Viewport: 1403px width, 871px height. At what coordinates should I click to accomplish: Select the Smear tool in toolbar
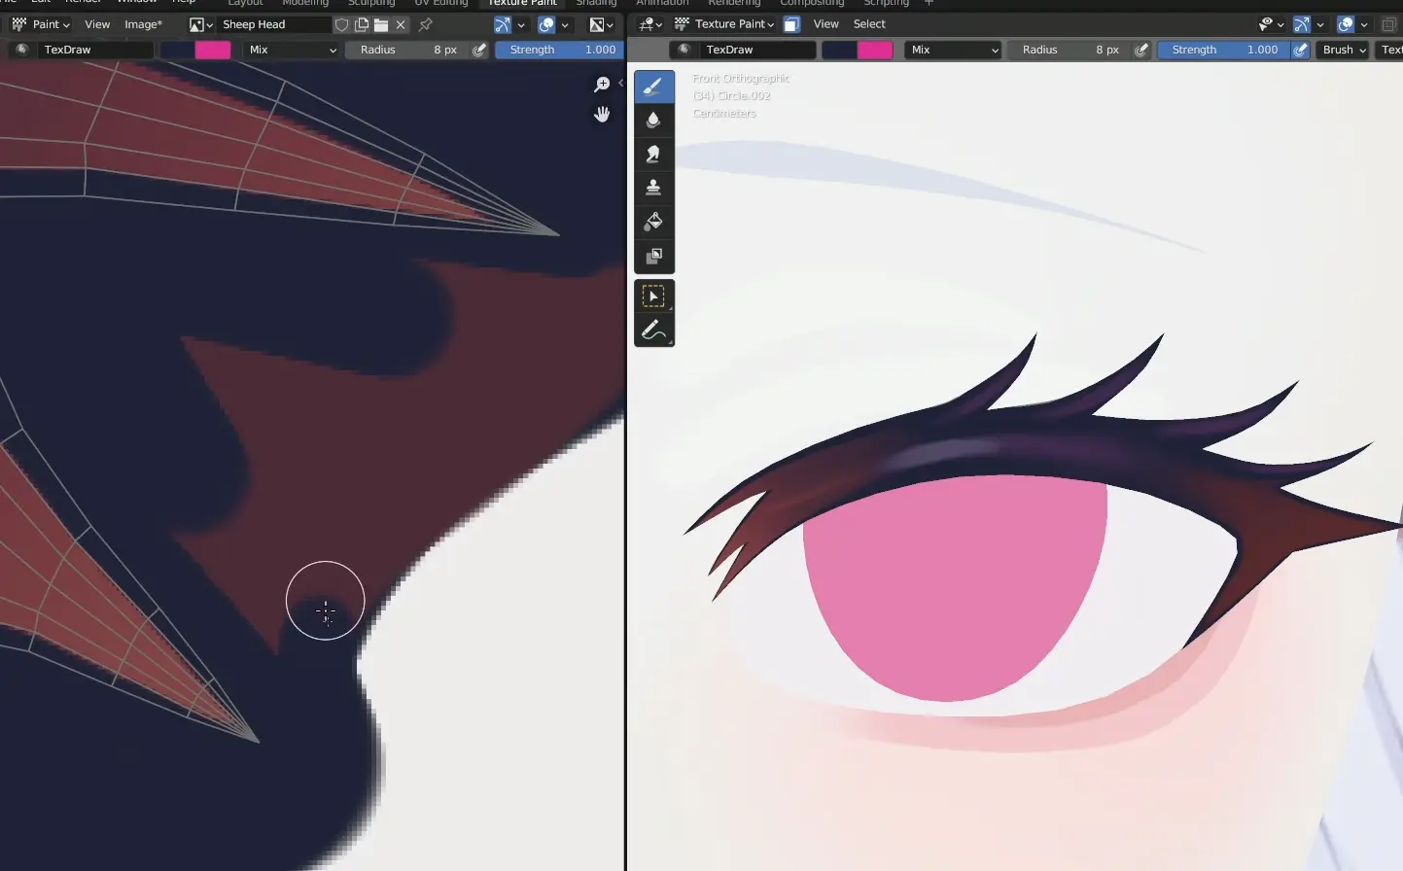[x=653, y=154]
